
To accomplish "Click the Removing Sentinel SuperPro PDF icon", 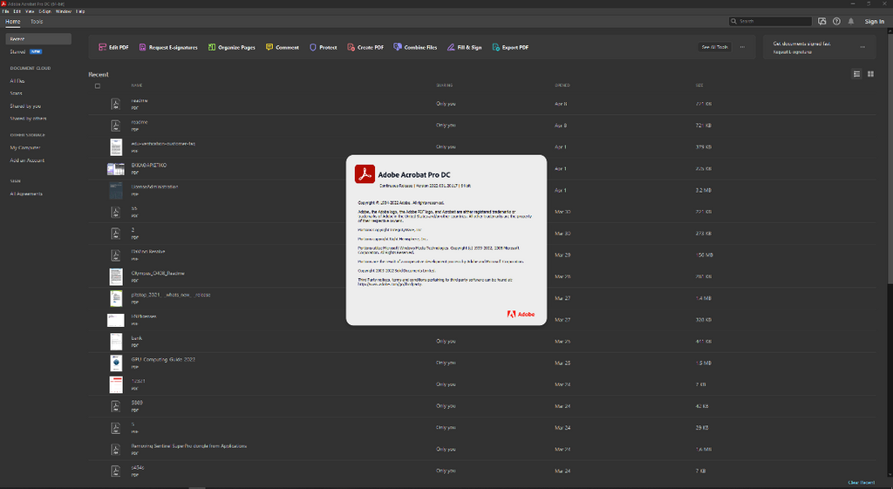I will point(116,449).
